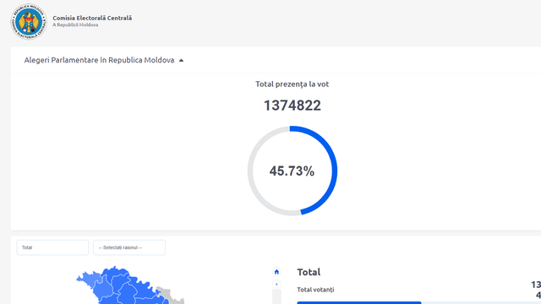
Task: Zoom in on map with plus icon
Action: tap(276, 285)
